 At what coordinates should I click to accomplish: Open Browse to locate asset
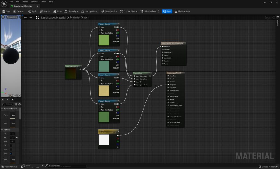[19, 11]
